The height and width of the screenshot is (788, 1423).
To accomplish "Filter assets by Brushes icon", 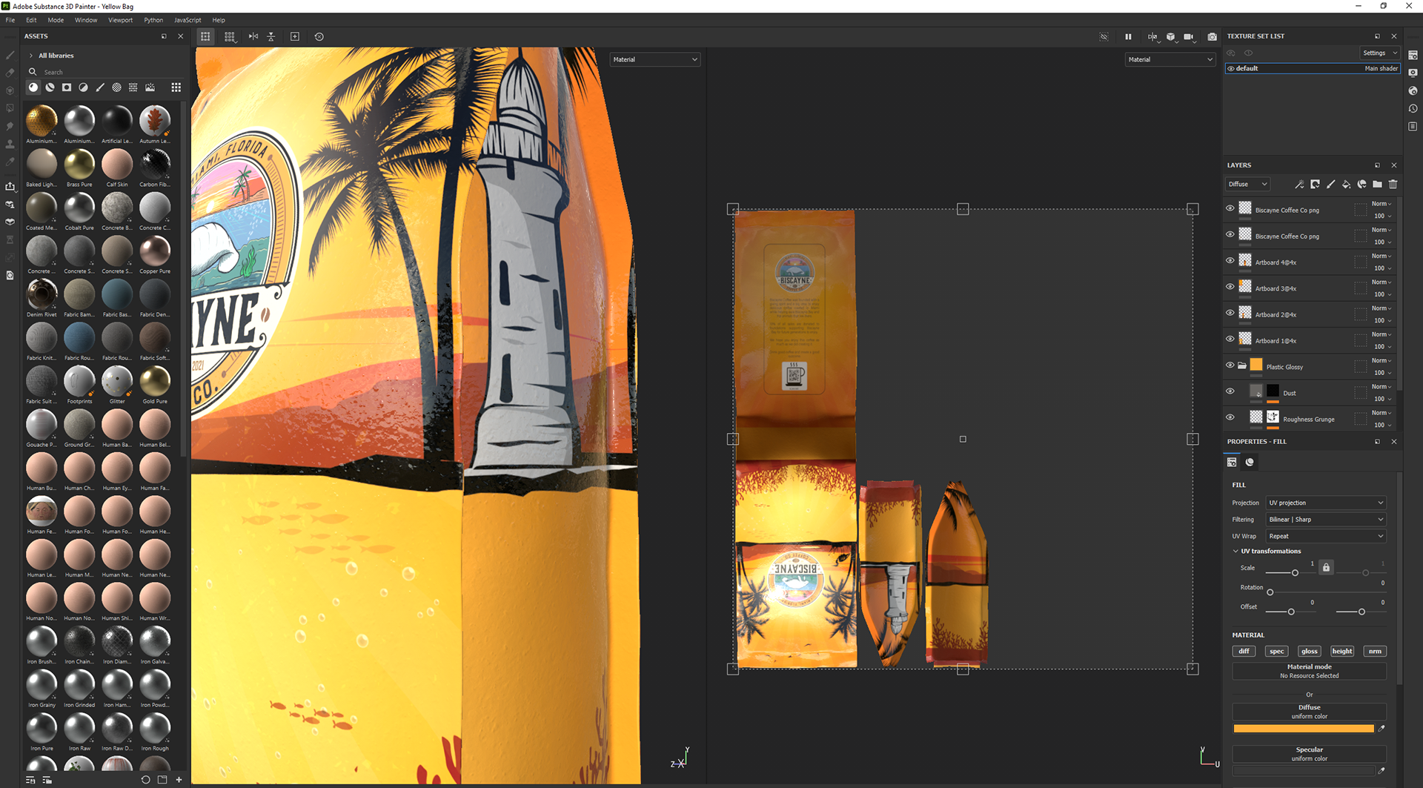I will [100, 87].
